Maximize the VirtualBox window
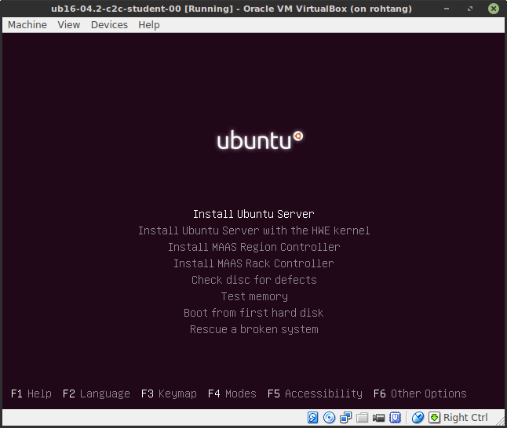Image resolution: width=507 pixels, height=428 pixels. click(470, 9)
